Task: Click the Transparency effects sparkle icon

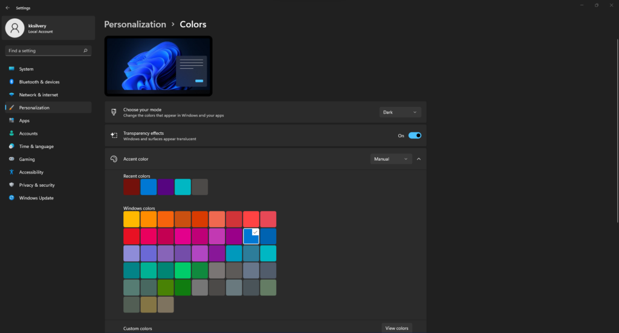Action: [114, 135]
